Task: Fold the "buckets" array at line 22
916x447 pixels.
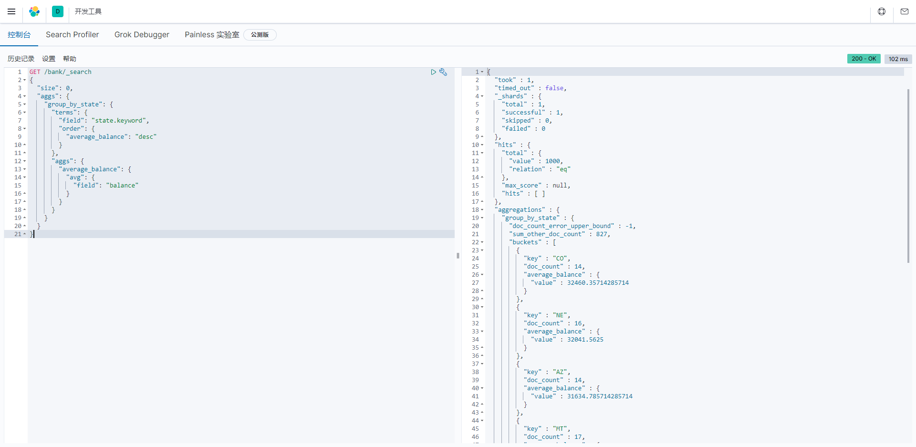Action: (482, 242)
